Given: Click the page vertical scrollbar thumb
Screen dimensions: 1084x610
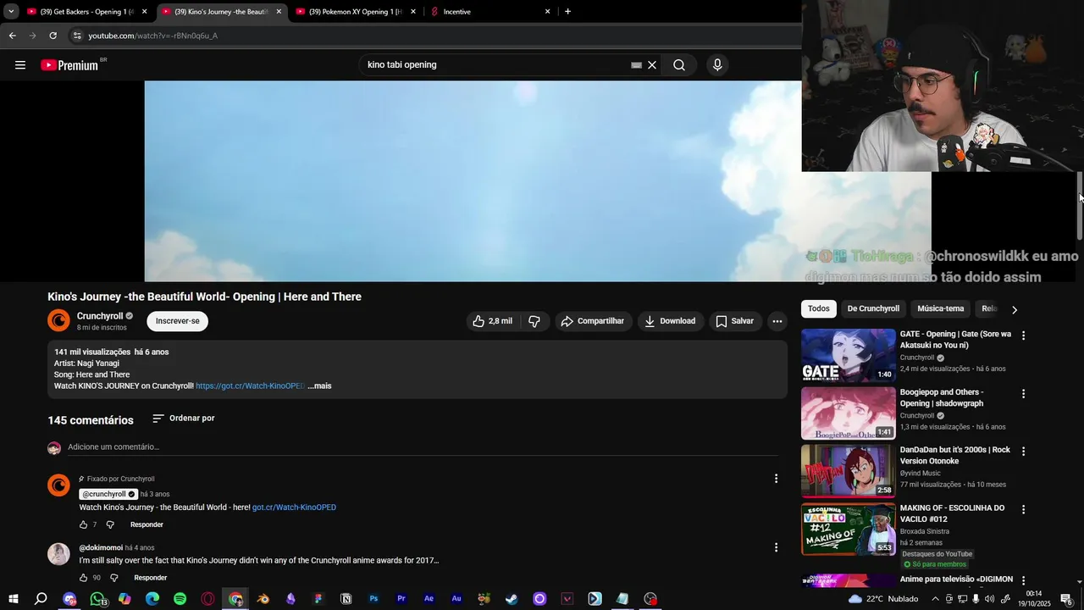Looking at the screenshot, I should click(x=1080, y=205).
